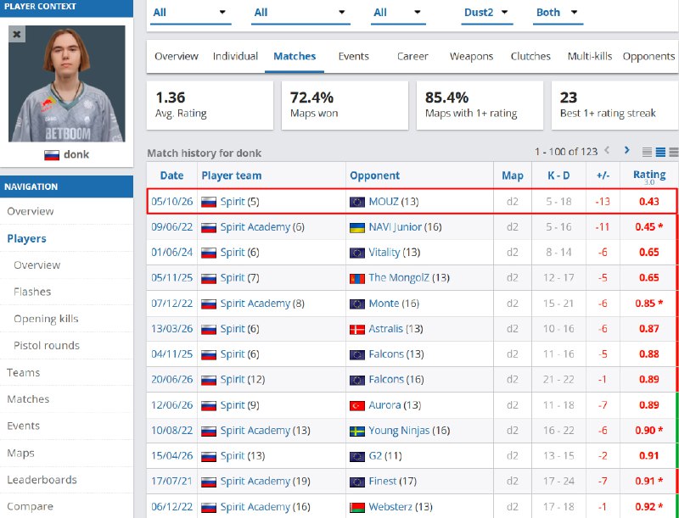Open Leaderboards in navigation
This screenshot has height=518, width=679.
[x=42, y=480]
